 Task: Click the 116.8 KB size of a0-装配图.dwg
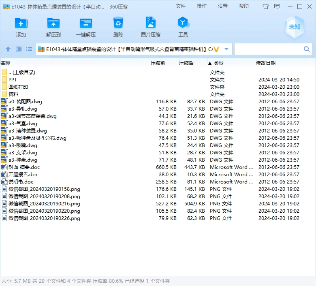tap(166, 101)
